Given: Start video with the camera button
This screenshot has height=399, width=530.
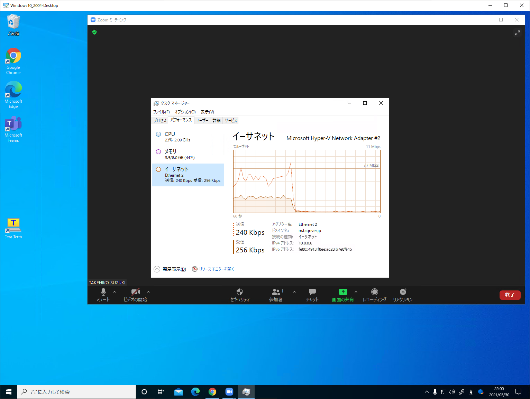Looking at the screenshot, I should coord(135,292).
